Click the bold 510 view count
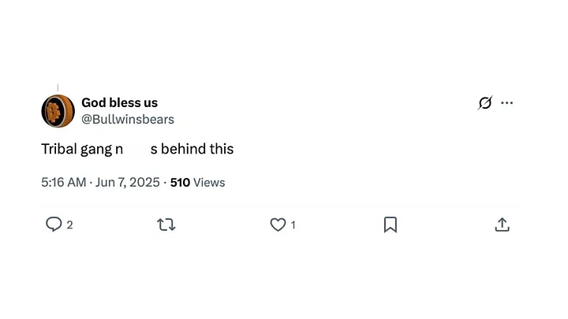 [x=180, y=182]
